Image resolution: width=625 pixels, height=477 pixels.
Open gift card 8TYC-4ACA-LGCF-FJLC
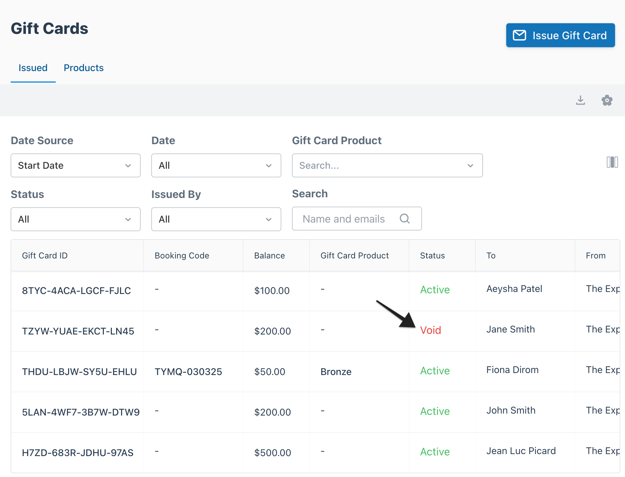point(76,291)
